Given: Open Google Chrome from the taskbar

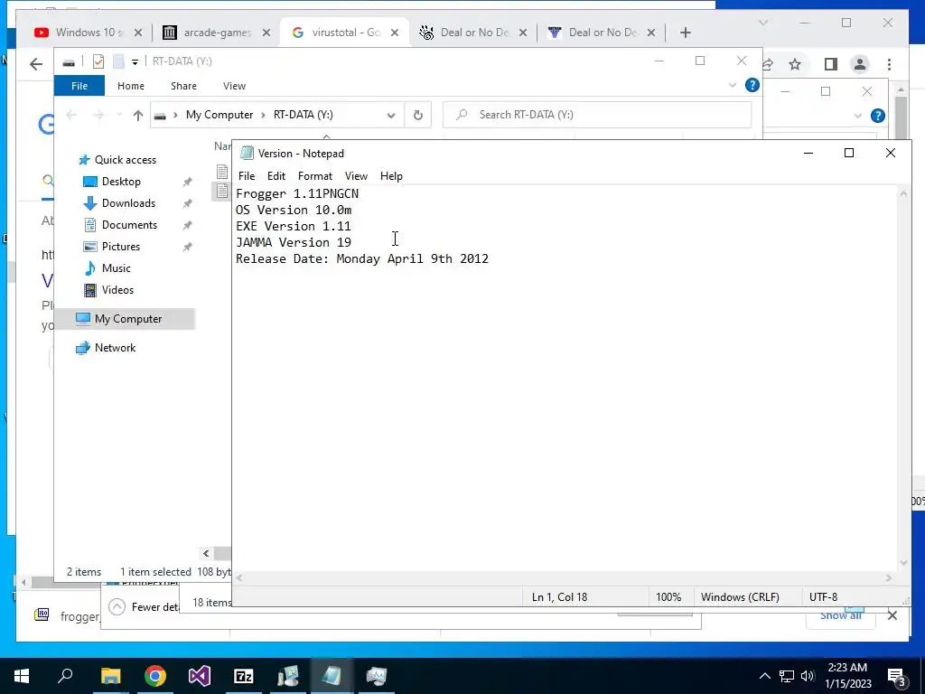Looking at the screenshot, I should tap(155, 676).
